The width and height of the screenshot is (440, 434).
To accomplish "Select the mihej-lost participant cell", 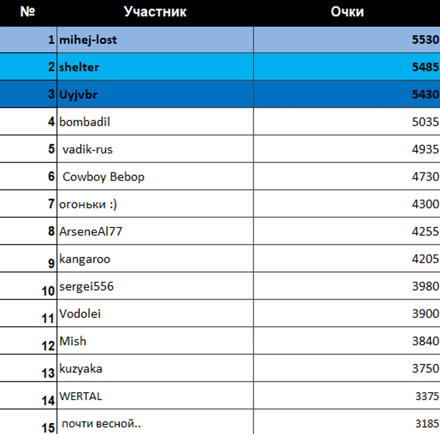I will click(x=88, y=40).
